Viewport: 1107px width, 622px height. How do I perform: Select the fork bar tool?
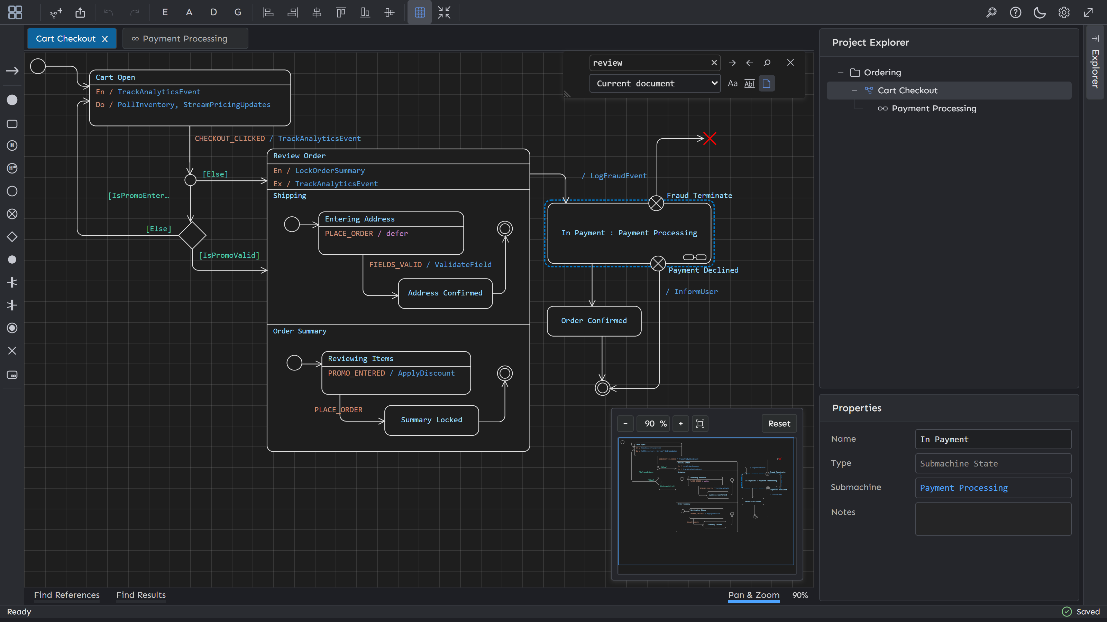click(x=12, y=282)
